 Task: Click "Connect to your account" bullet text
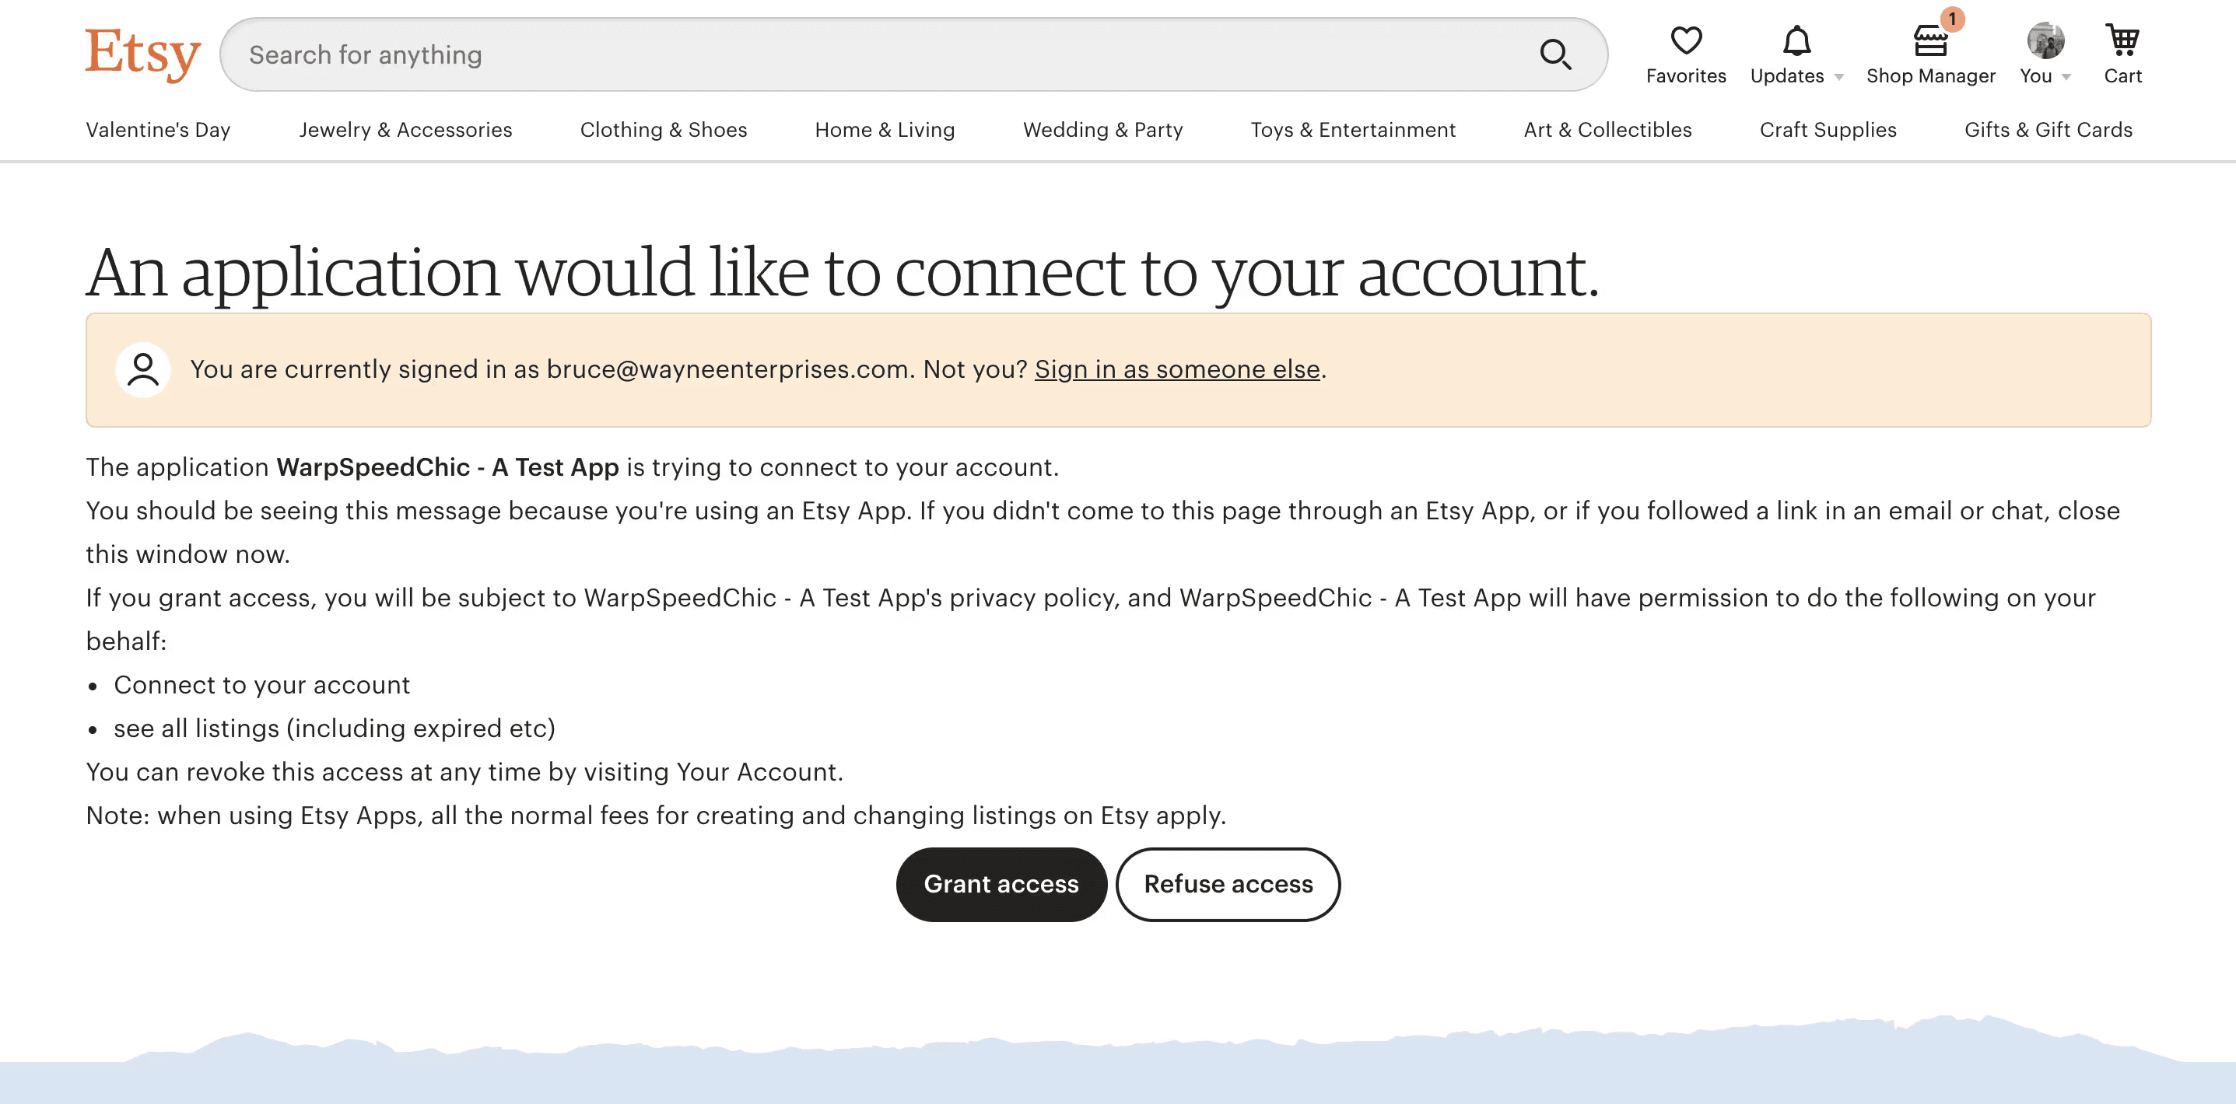pos(261,685)
